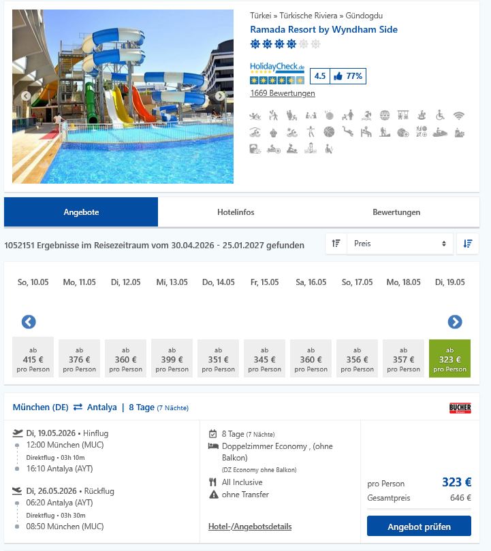This screenshot has height=551, width=491.
Task: Open the Hotel-/Angebotsdetails link
Action: pos(250,527)
